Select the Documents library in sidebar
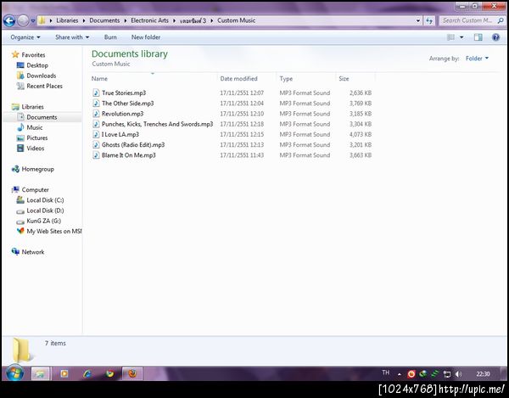509x398 pixels. [x=42, y=117]
